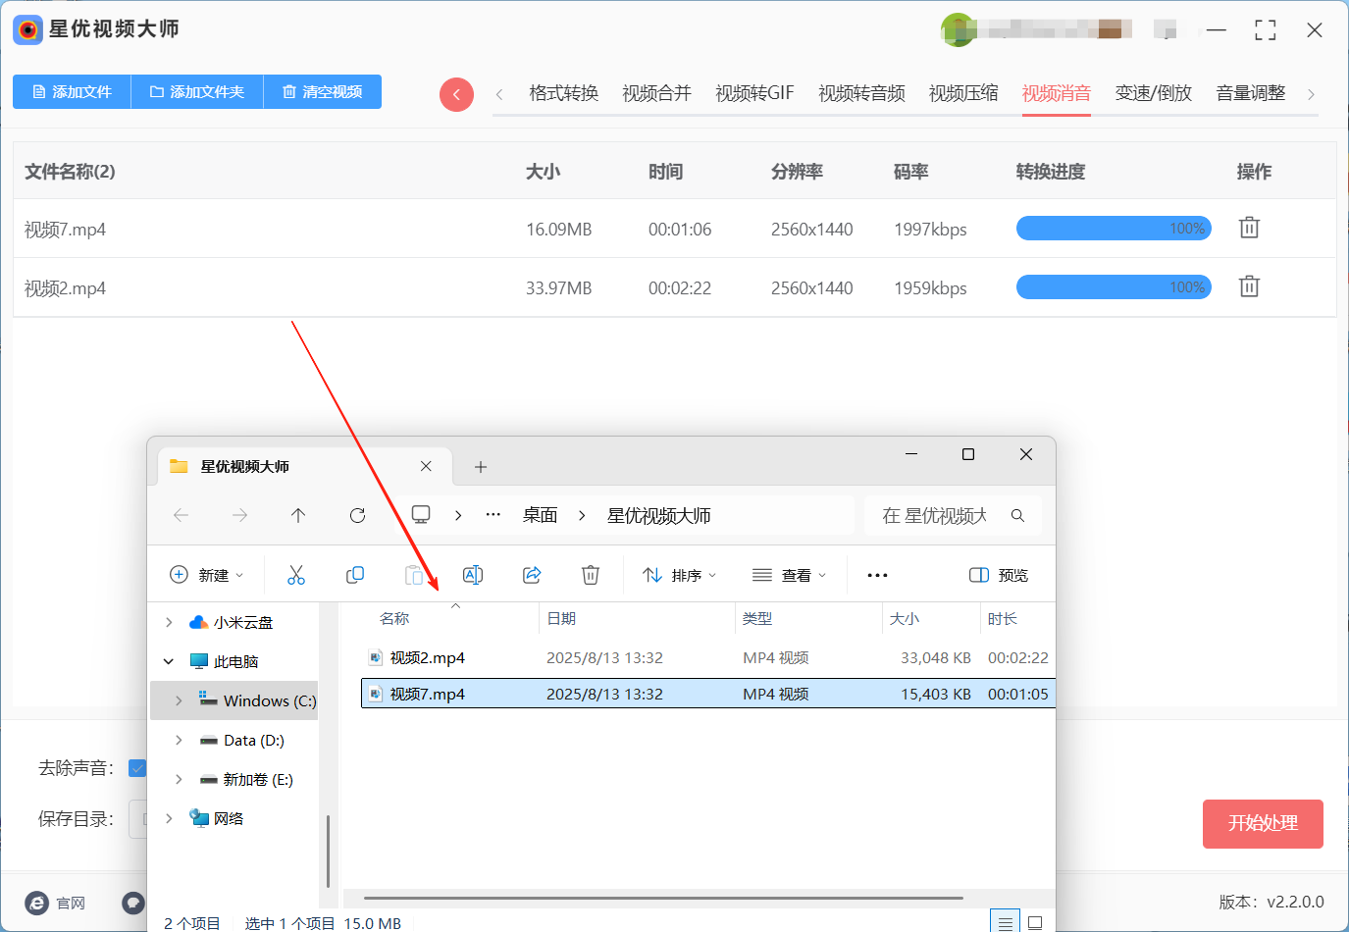Image resolution: width=1349 pixels, height=932 pixels.
Task: Switch to the 视频转GIF tab
Action: [754, 93]
